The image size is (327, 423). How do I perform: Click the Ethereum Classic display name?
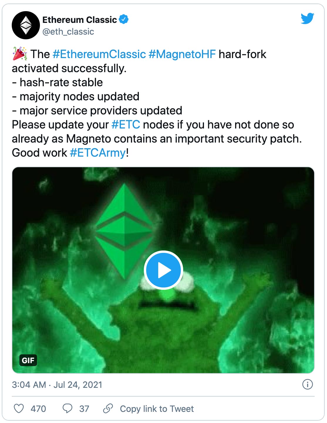80,20
